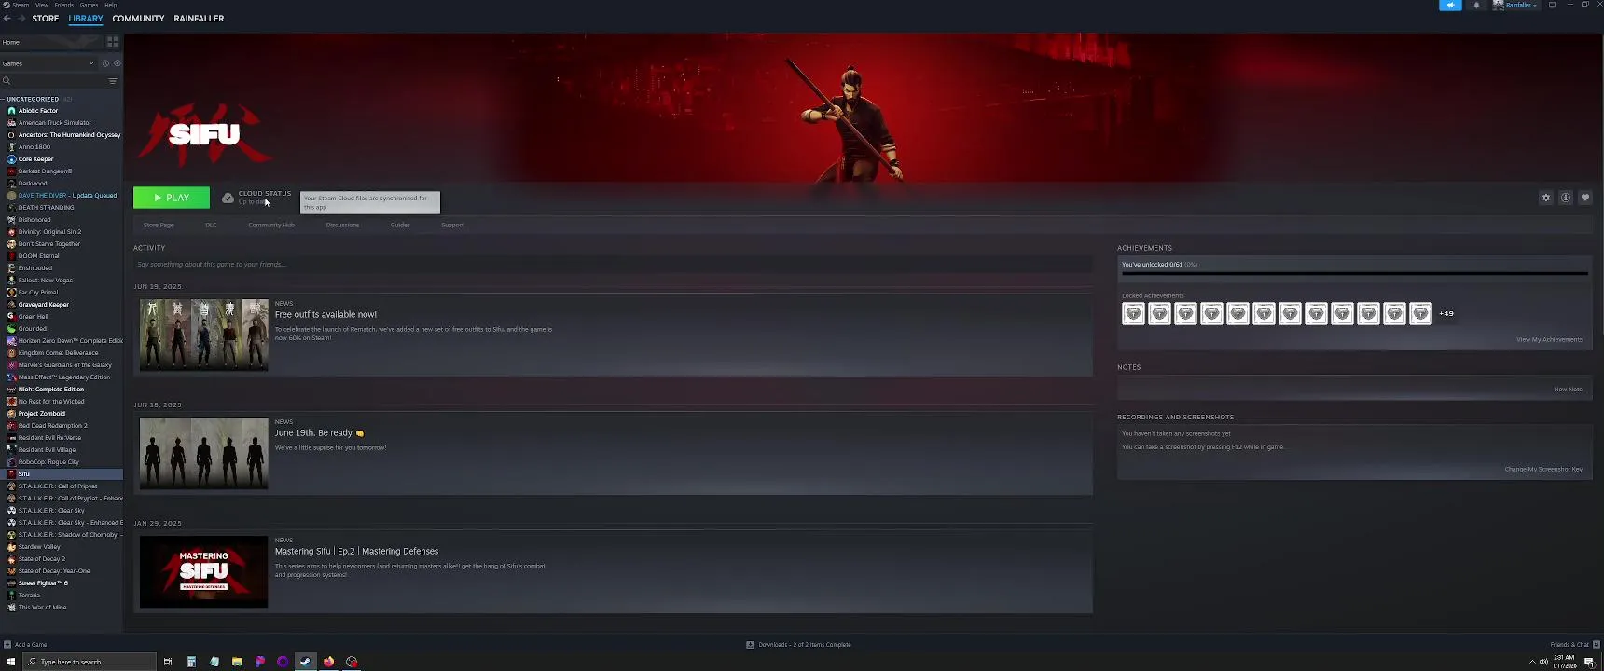This screenshot has width=1604, height=671.
Task: Switch to the COMMUNITY tab
Action: 138,19
